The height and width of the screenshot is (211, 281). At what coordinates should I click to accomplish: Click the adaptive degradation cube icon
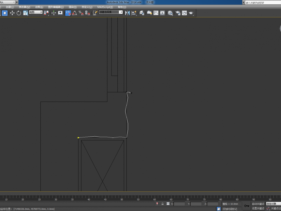click(219, 209)
